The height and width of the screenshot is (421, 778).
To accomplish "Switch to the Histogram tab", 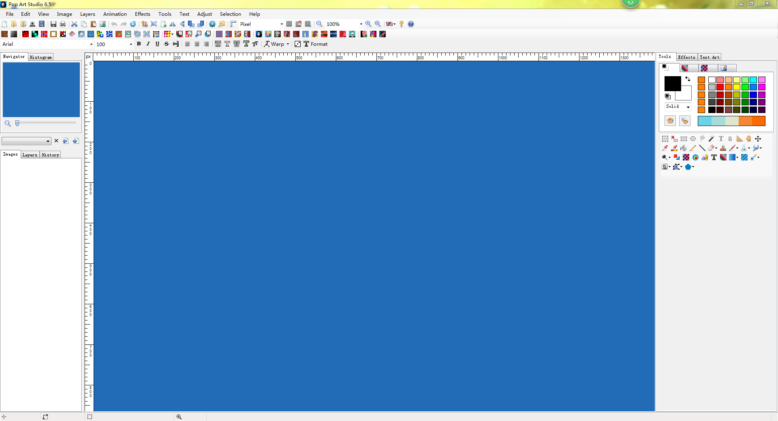I will tap(41, 57).
